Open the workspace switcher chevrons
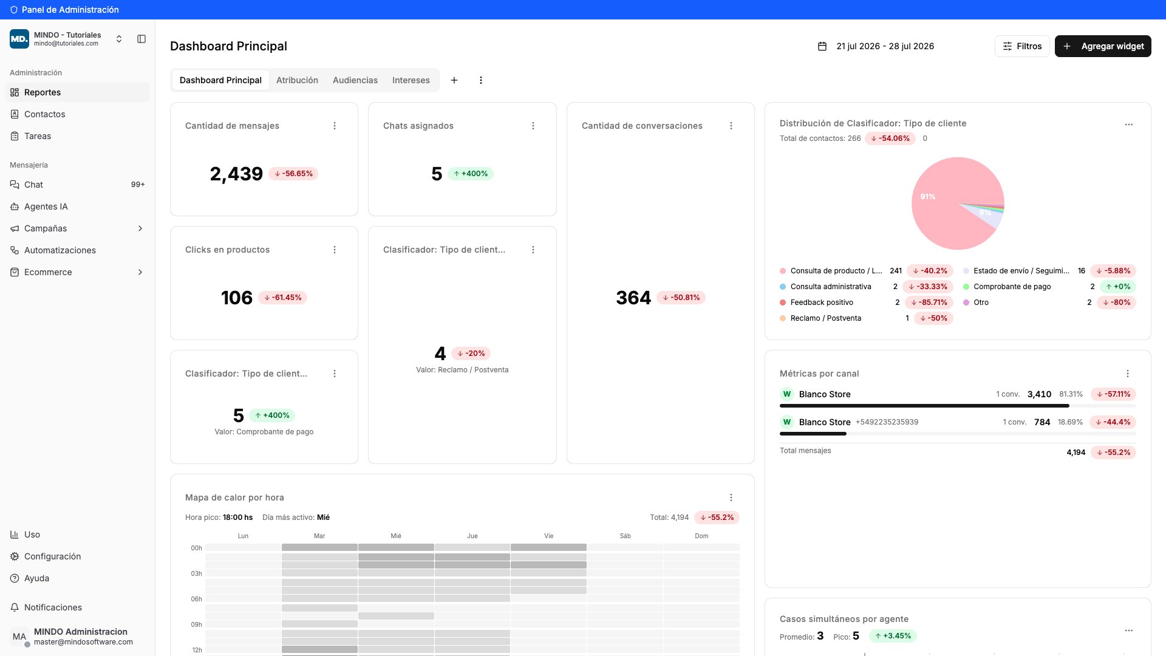 tap(119, 39)
